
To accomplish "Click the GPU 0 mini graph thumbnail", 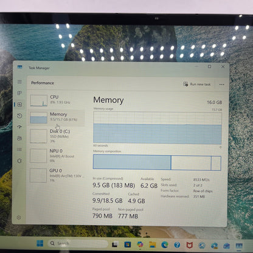I will 38,175.
